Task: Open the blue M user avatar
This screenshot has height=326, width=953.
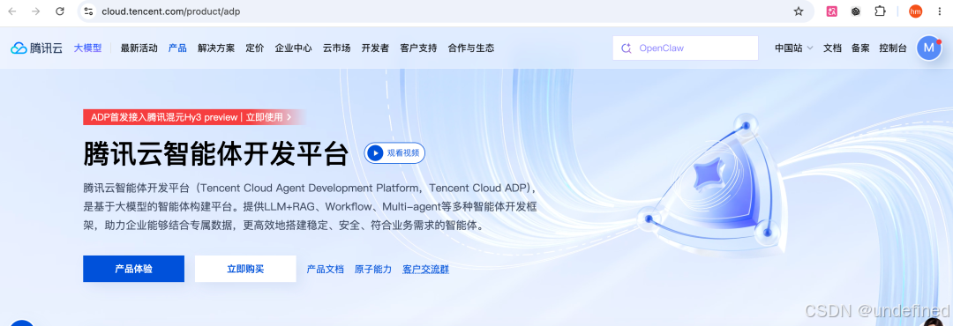Action: coord(928,48)
